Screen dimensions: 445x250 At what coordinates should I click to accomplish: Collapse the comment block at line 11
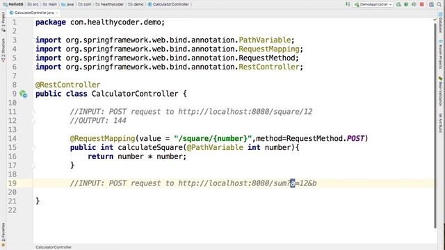(x=33, y=112)
